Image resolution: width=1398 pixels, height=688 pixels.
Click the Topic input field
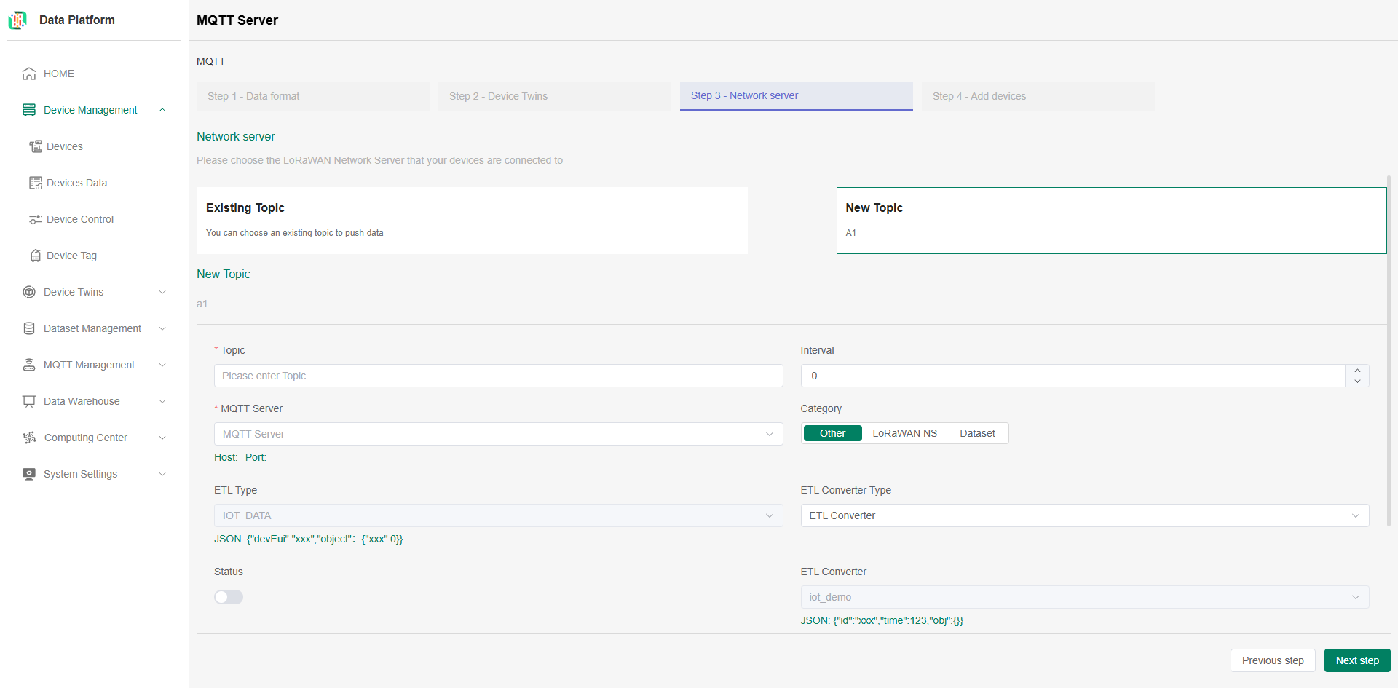[498, 376]
